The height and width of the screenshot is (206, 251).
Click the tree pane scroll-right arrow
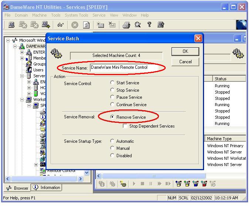click(x=80, y=179)
